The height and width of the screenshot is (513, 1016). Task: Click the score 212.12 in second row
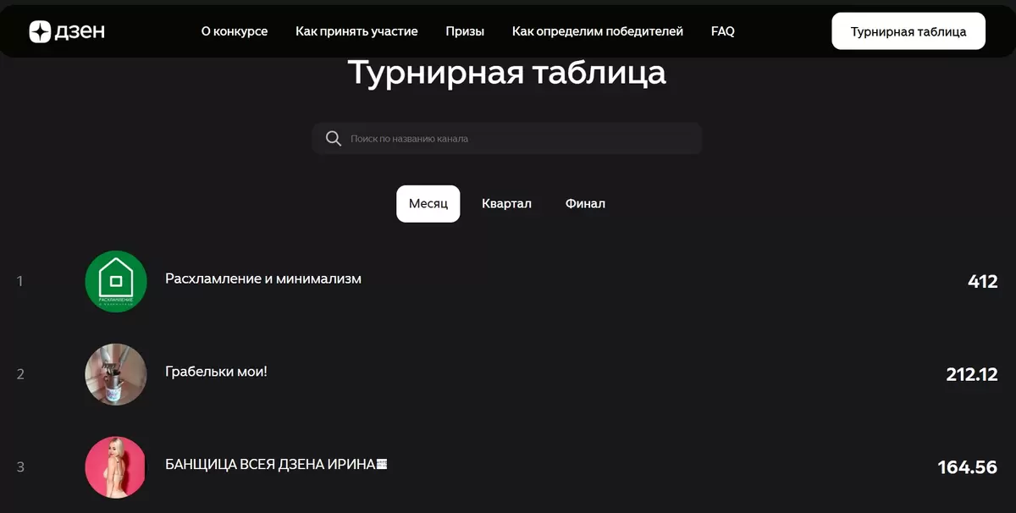click(971, 374)
